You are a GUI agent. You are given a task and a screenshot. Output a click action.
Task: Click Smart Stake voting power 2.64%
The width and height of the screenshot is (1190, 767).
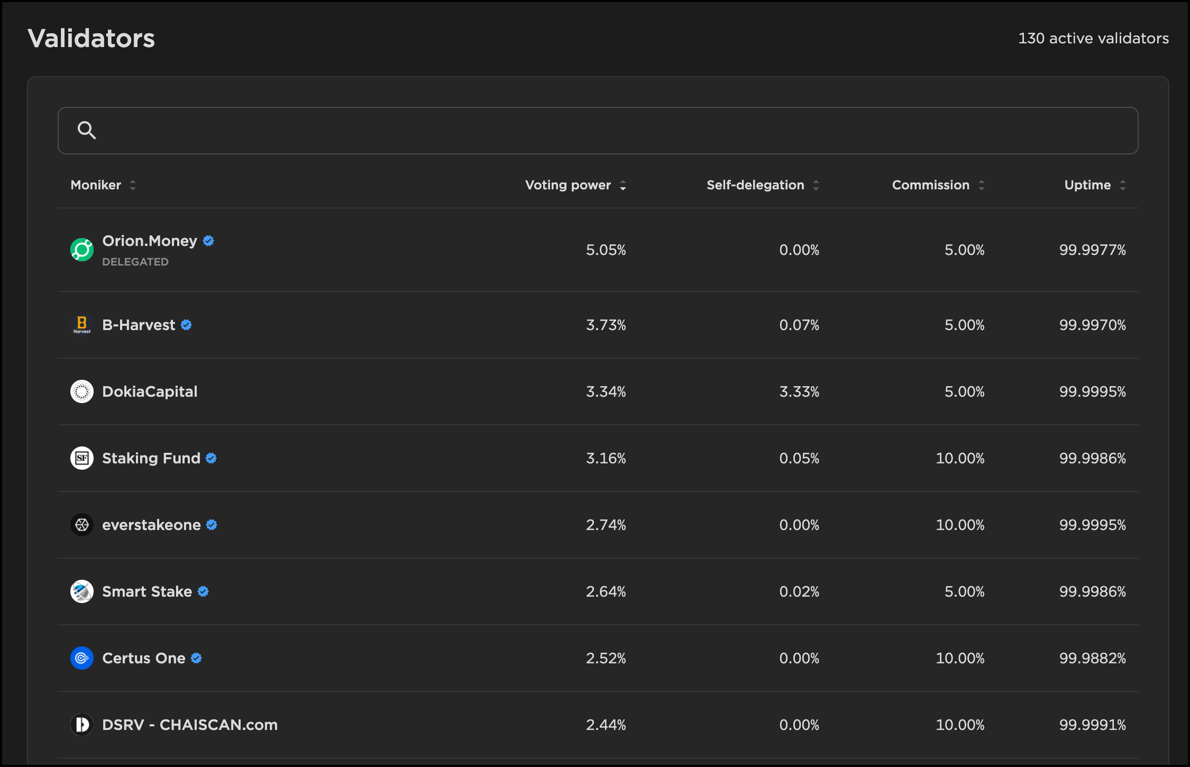point(606,591)
